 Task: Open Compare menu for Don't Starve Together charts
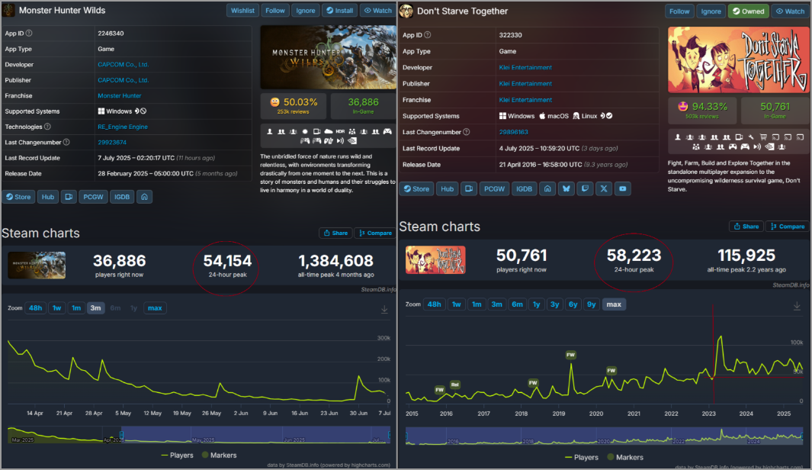[x=787, y=227]
